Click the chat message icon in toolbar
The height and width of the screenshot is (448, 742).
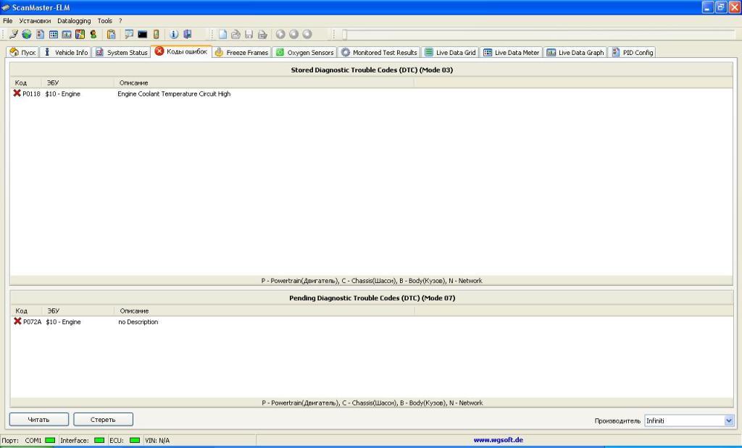pos(129,34)
